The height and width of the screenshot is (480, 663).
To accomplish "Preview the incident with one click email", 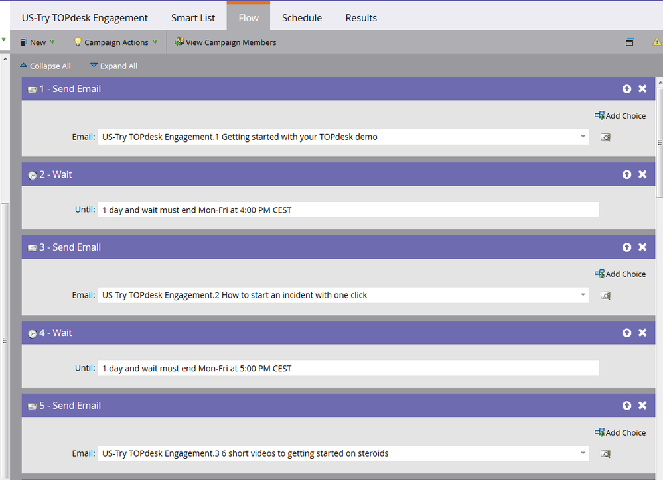I will 605,295.
